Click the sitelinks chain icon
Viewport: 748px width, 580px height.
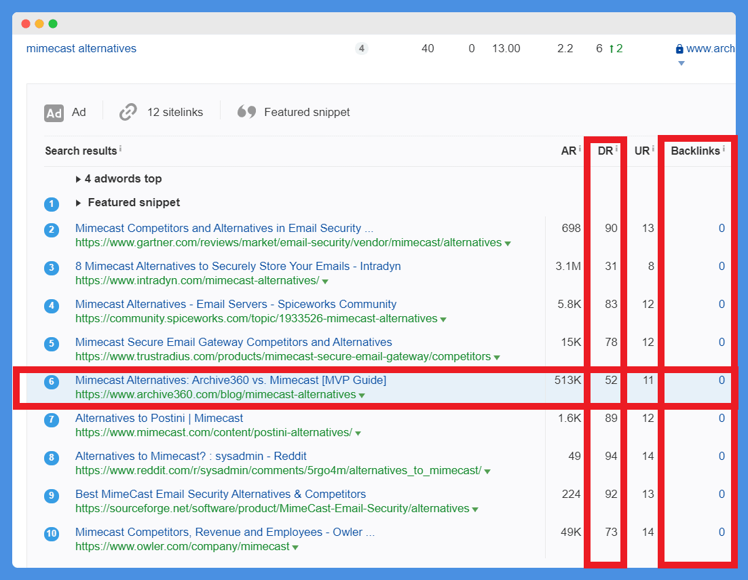[128, 113]
